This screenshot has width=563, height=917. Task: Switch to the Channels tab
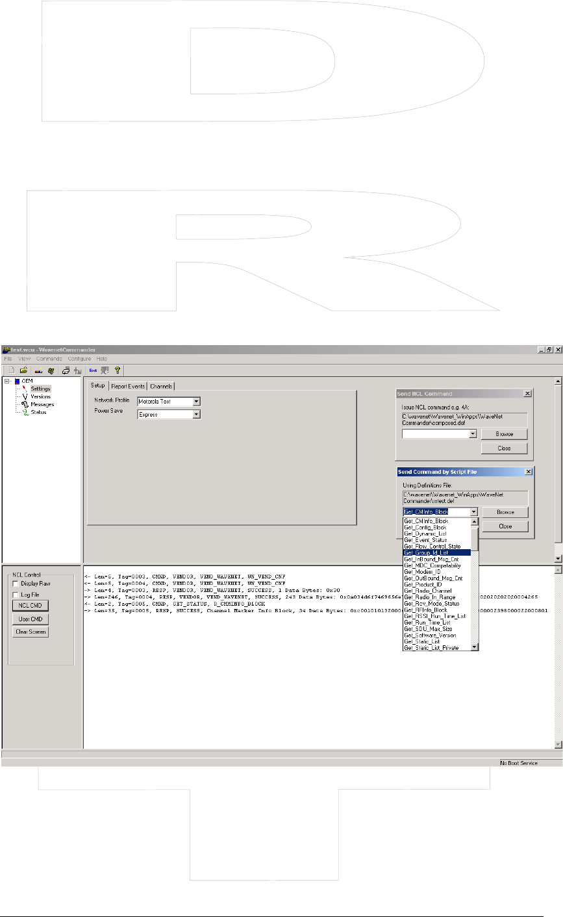[x=161, y=386]
